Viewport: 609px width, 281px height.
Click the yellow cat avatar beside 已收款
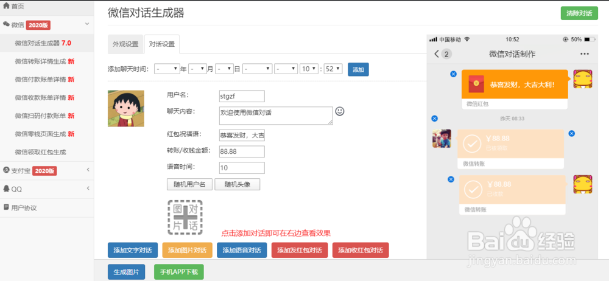[x=583, y=184]
